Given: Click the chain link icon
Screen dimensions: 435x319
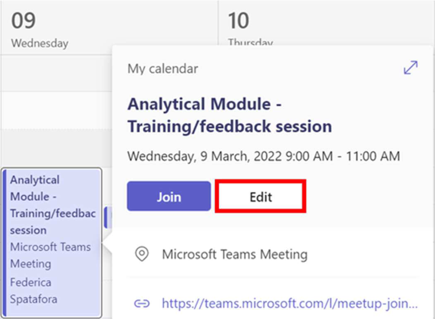Looking at the screenshot, I should [142, 304].
